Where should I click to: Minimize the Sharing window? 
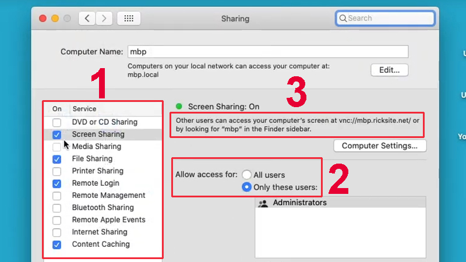point(55,19)
